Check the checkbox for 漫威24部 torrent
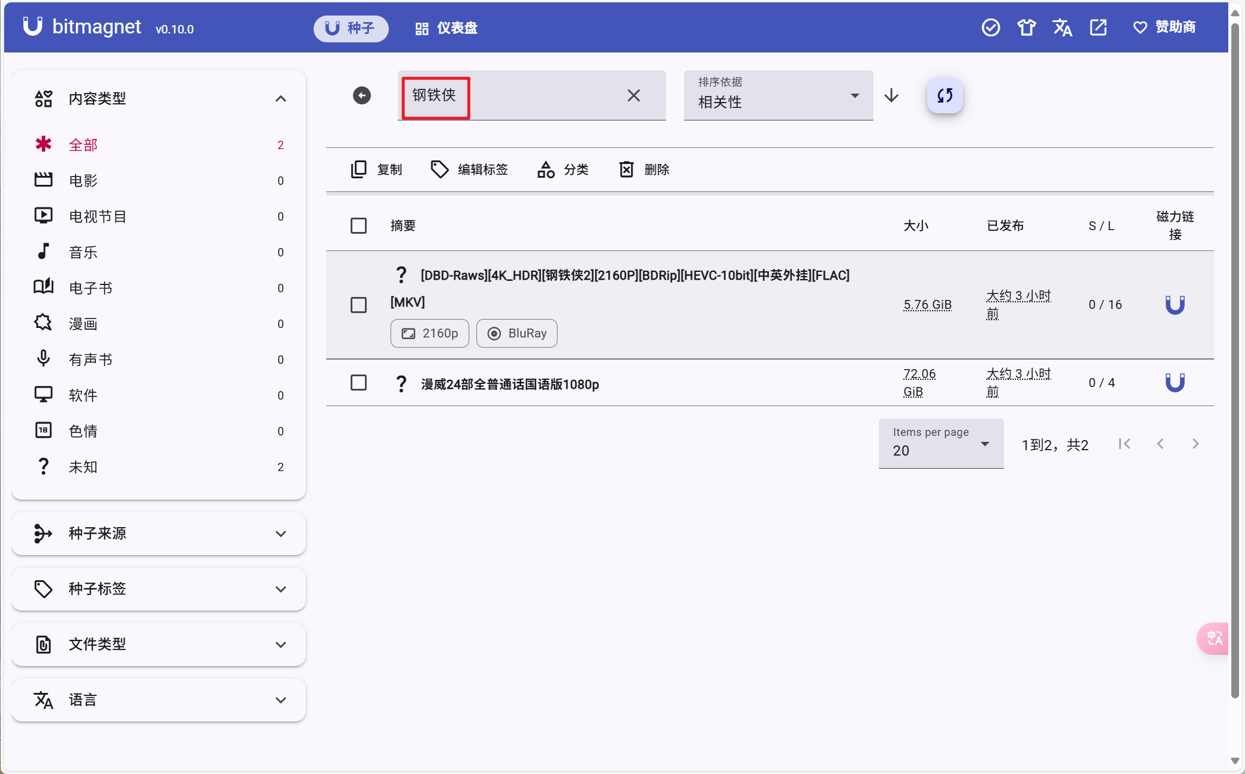1245x774 pixels. click(x=358, y=383)
